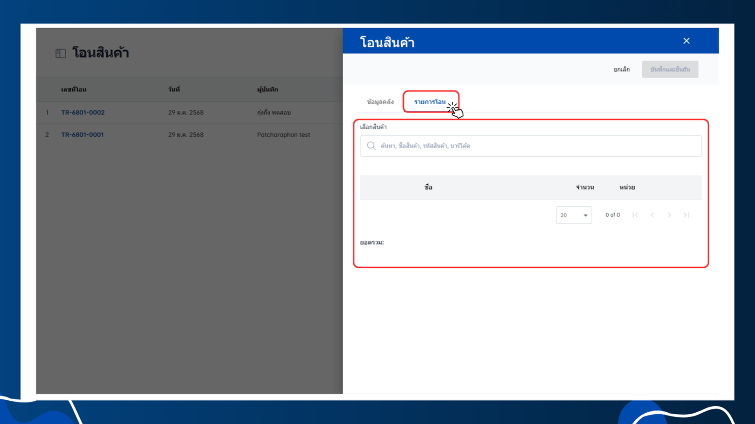Go to previous page arrow
The image size is (755, 424).
[x=652, y=215]
